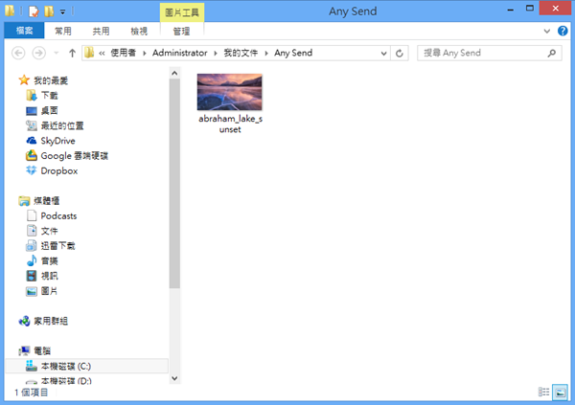Expand the ribbon with chevron
Screen dimensions: 575x405
547,32
